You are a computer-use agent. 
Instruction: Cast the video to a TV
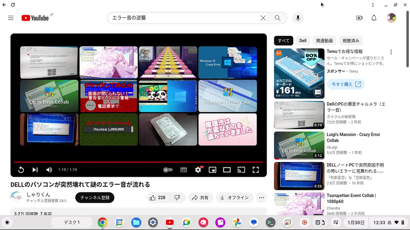241,170
